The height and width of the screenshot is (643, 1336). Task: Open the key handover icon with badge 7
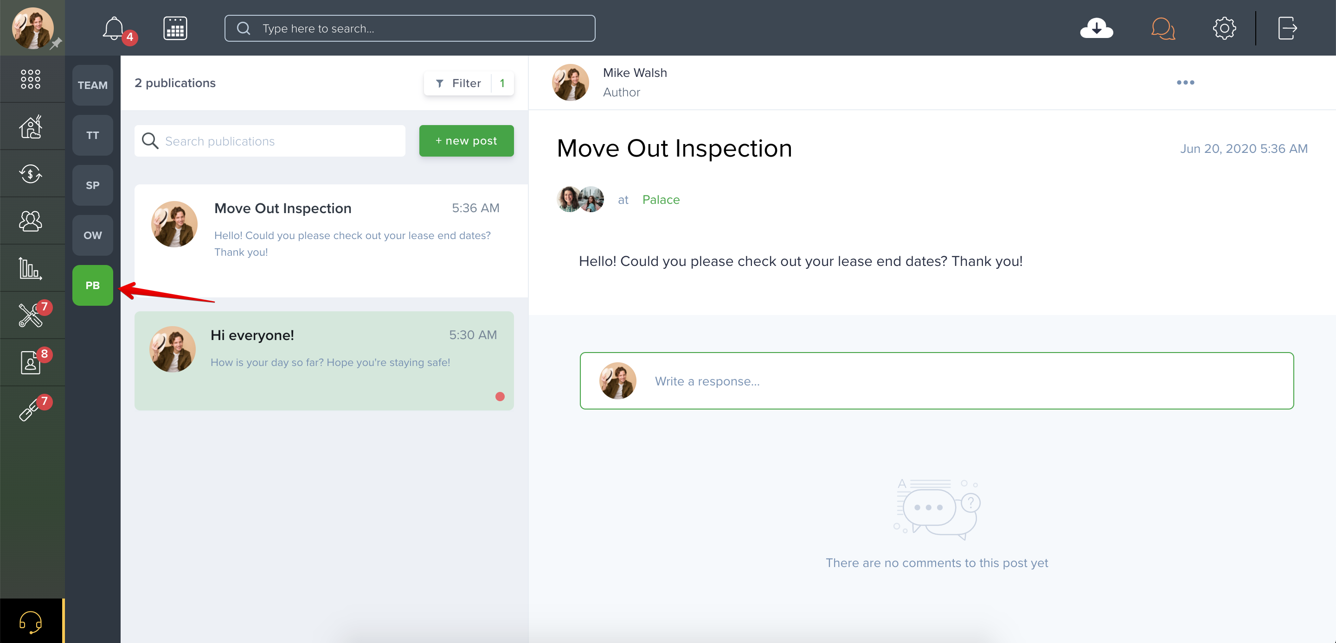[x=31, y=410]
